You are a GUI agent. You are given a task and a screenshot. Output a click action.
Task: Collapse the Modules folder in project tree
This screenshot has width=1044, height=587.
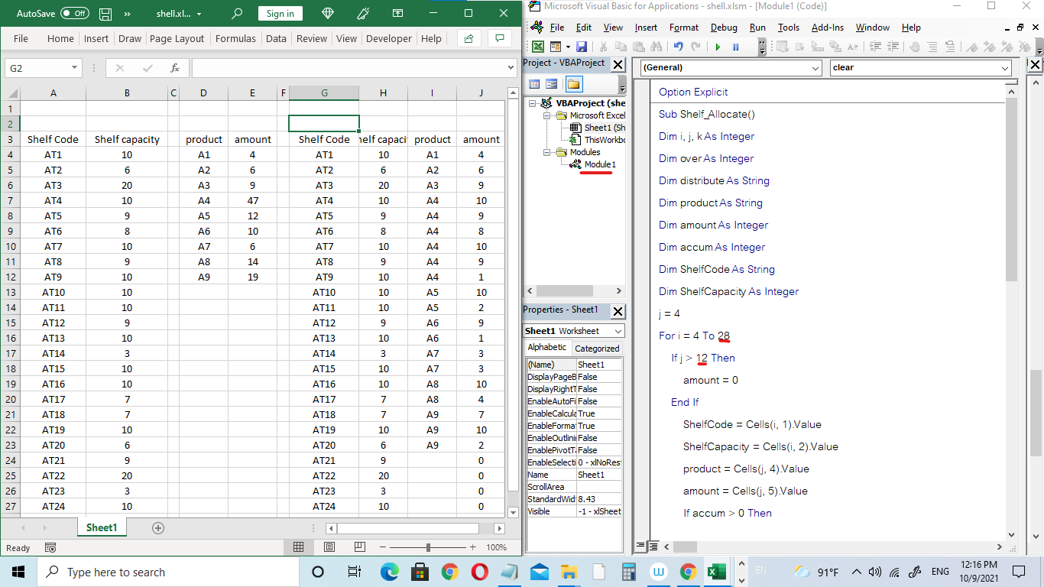pos(547,152)
